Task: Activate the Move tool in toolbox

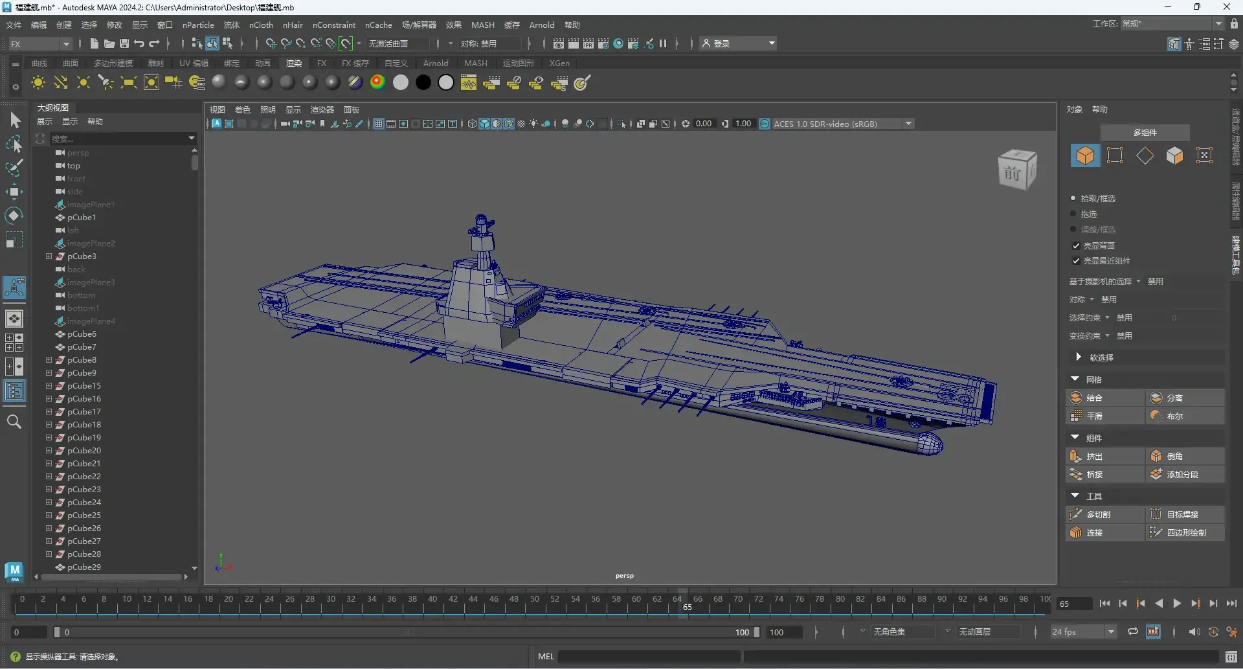Action: point(14,192)
